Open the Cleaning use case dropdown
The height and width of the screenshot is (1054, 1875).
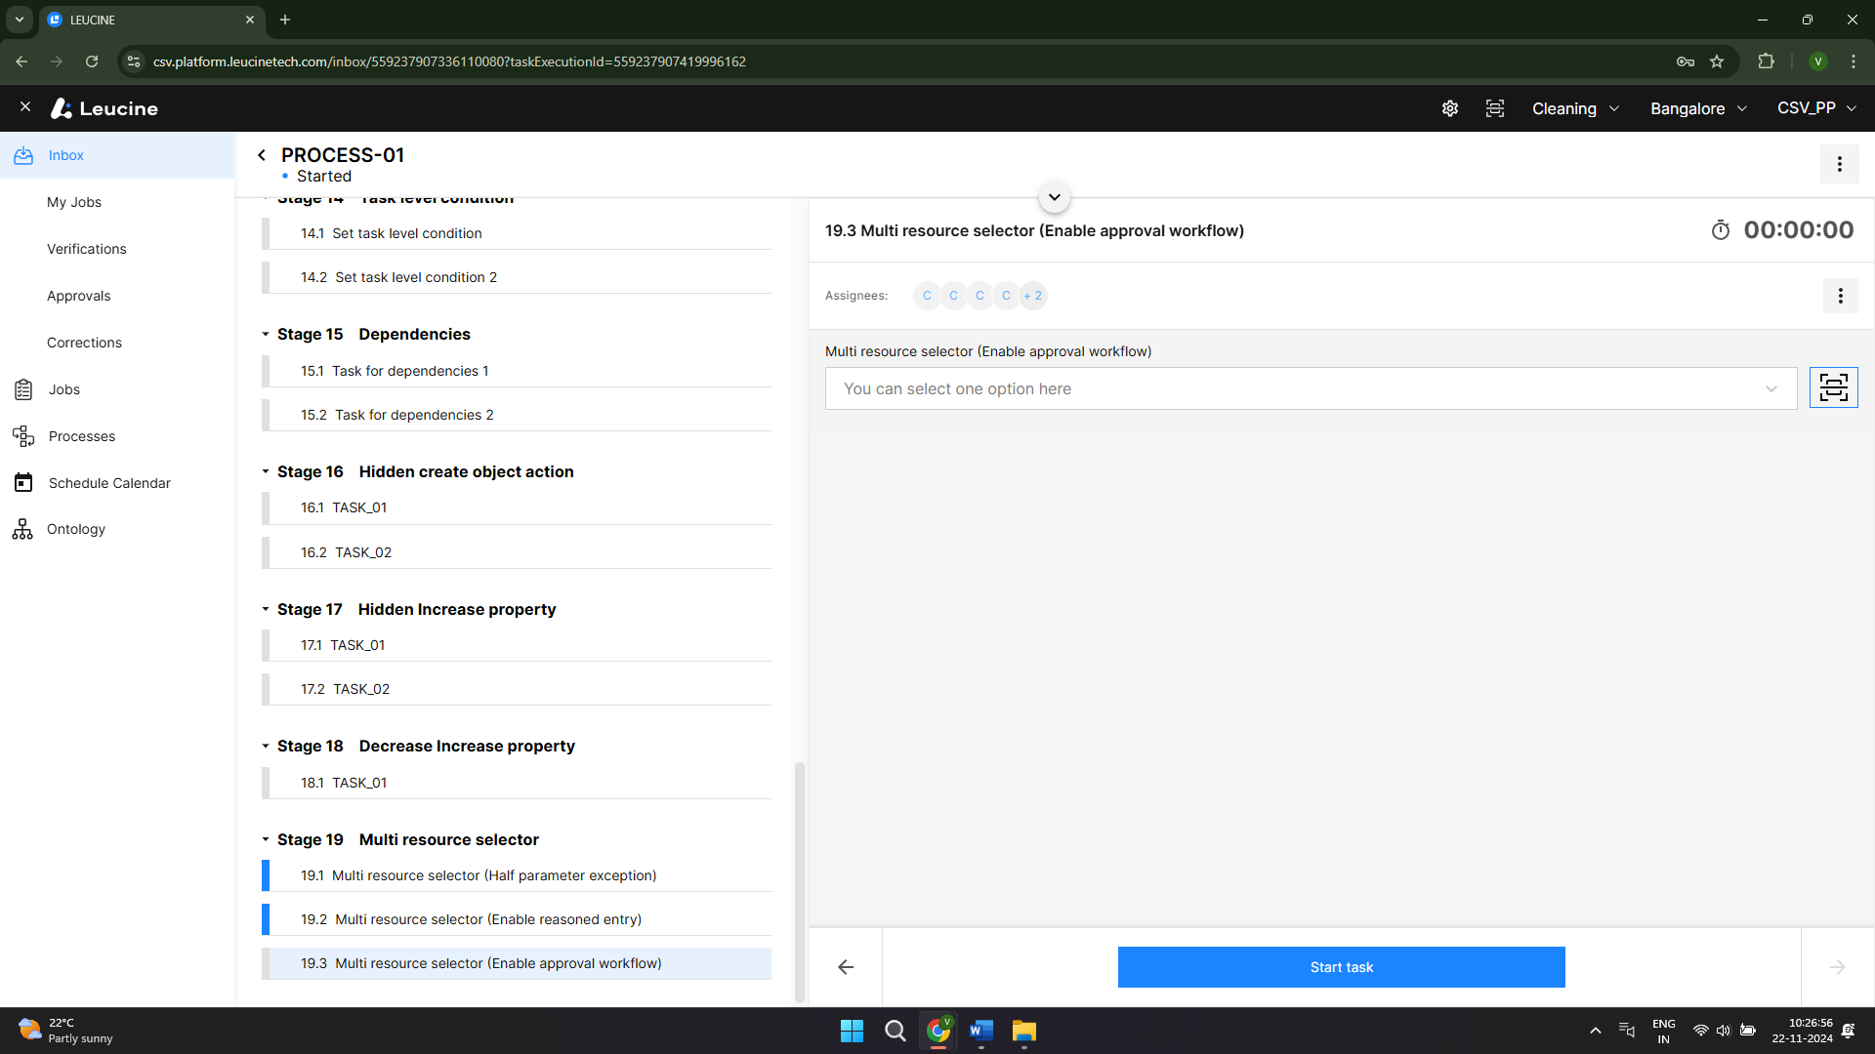tap(1574, 108)
